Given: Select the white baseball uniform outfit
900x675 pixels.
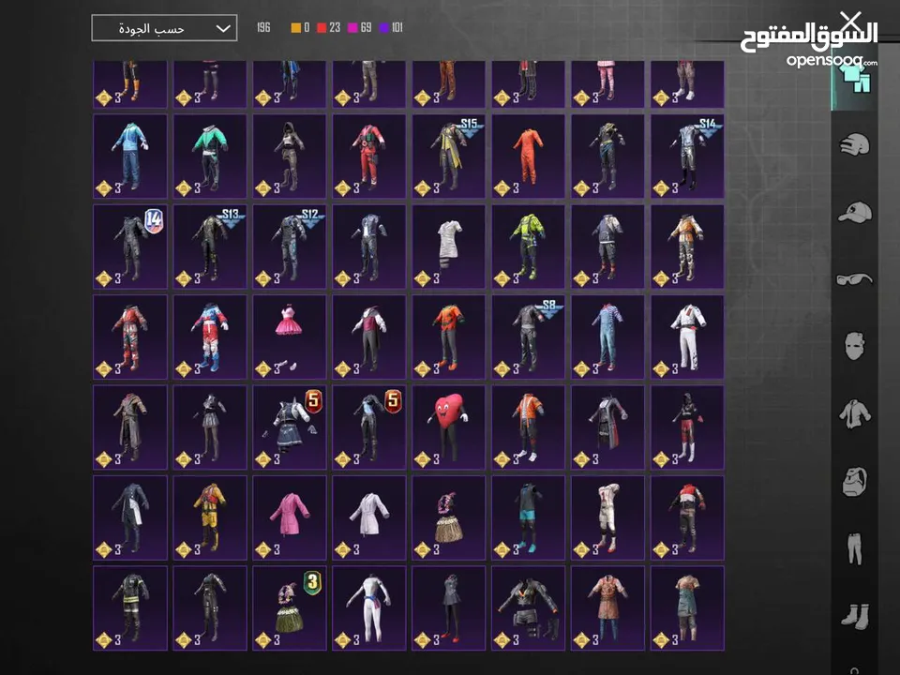Looking at the screenshot, I should (x=607, y=517).
